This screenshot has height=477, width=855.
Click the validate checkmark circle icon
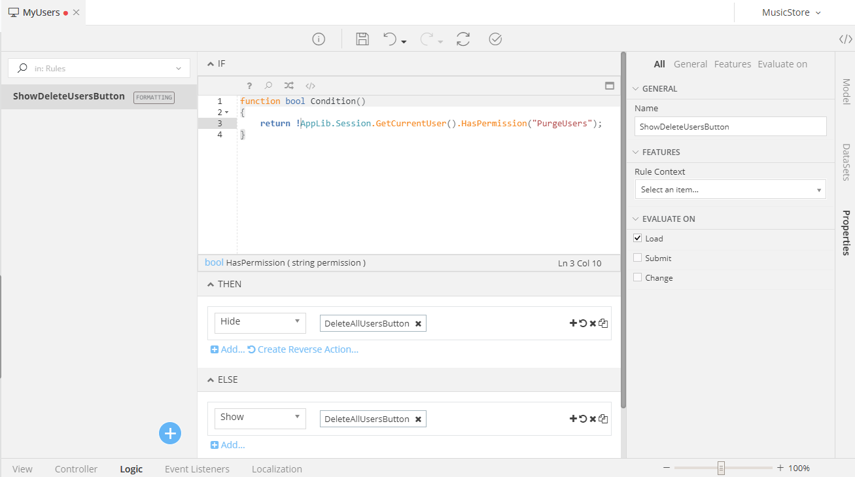coord(495,39)
